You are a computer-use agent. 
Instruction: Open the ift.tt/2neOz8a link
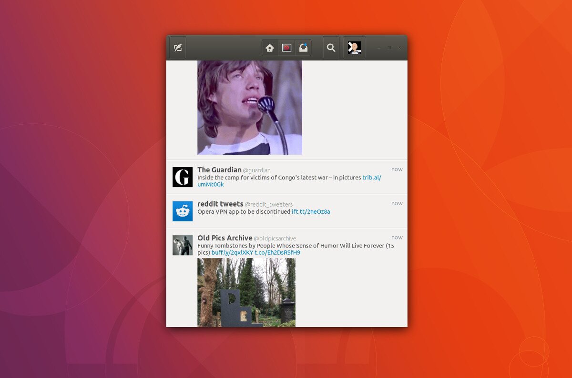click(311, 212)
